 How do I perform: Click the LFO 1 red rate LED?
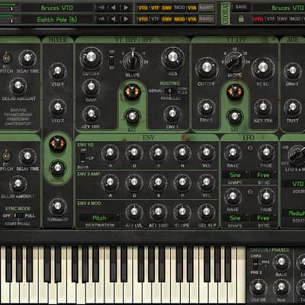[x=250, y=148]
